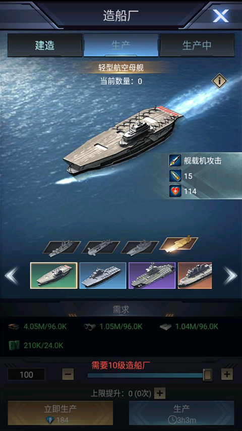Select the golden aircraft carrier type icon
242x431 pixels.
tap(179, 243)
